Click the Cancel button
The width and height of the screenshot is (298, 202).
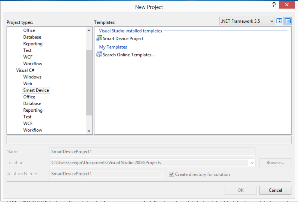275,190
